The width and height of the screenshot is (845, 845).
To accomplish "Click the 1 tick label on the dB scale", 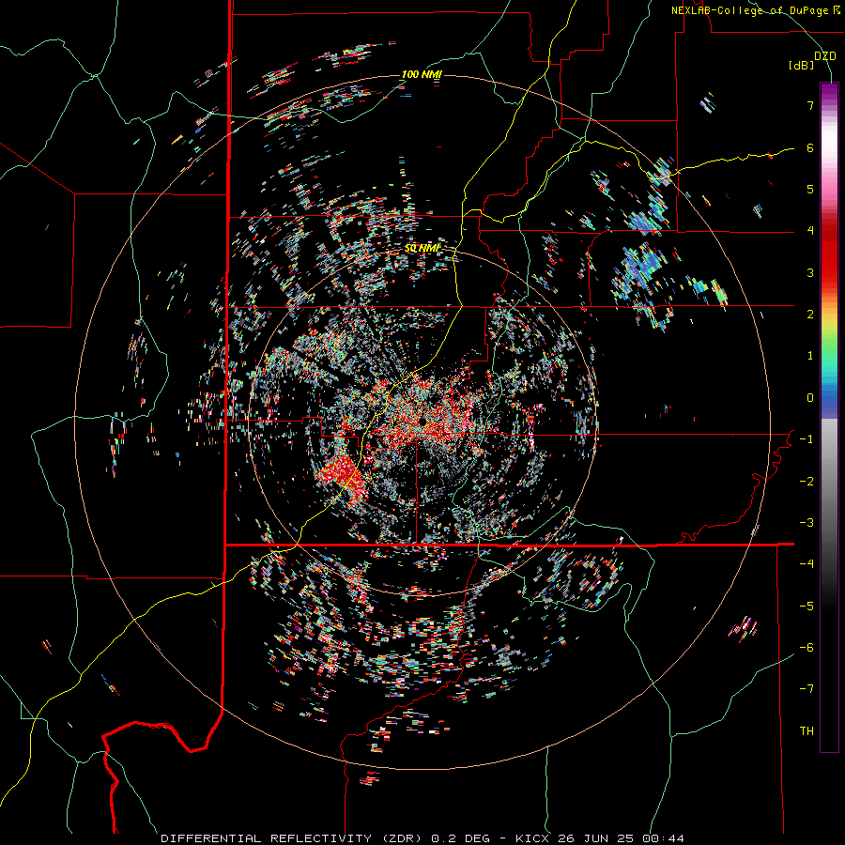I will 810,356.
